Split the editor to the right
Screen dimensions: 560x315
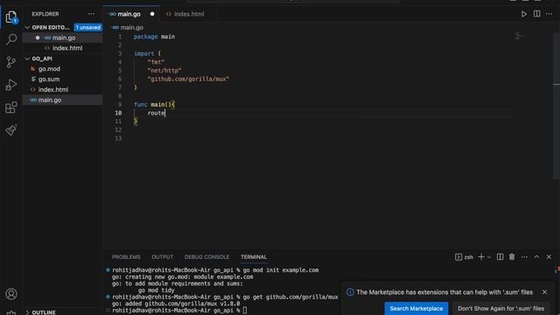coord(536,14)
